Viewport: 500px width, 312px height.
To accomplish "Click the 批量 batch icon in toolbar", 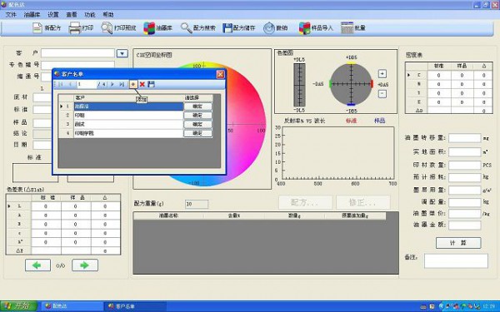I will click(347, 28).
